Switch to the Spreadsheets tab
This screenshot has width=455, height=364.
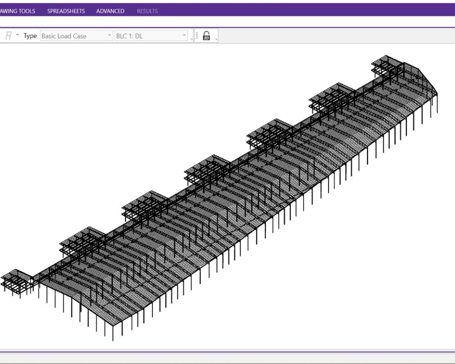pyautogui.click(x=66, y=11)
